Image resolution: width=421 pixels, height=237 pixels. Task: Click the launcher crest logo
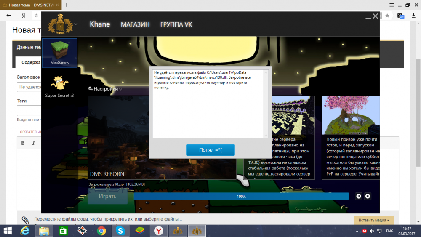(x=58, y=24)
